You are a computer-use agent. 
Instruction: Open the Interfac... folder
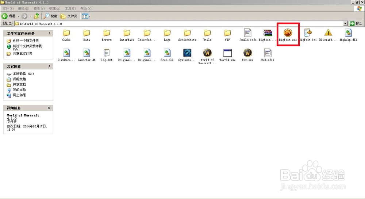click(x=147, y=35)
